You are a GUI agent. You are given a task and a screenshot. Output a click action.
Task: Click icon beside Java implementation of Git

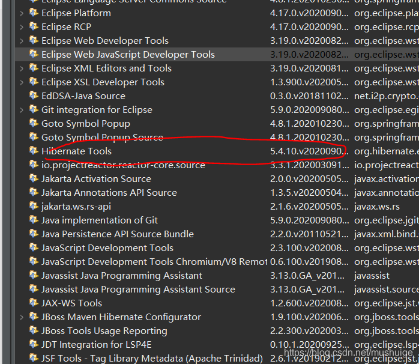click(34, 220)
